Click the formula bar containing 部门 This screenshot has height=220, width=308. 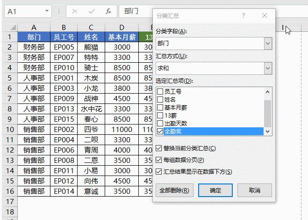click(136, 11)
